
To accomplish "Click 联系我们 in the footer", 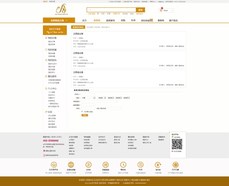I will click(x=72, y=154).
